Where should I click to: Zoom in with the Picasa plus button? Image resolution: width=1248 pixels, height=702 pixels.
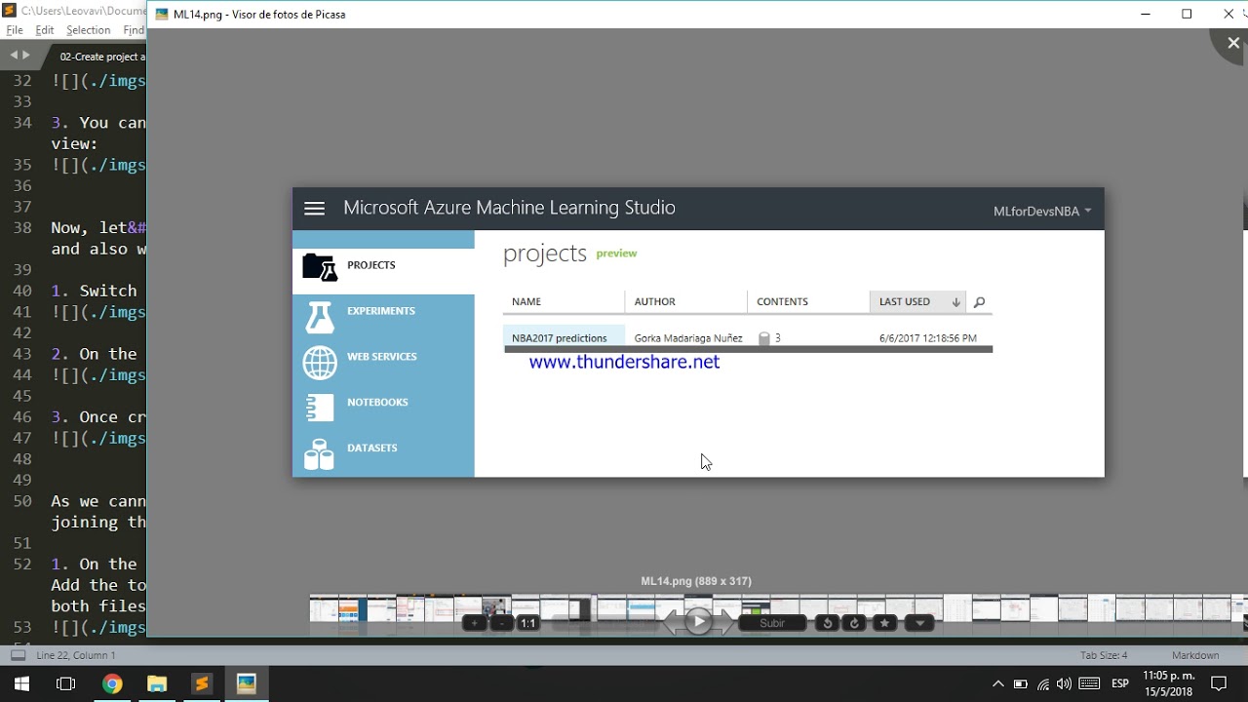(475, 623)
